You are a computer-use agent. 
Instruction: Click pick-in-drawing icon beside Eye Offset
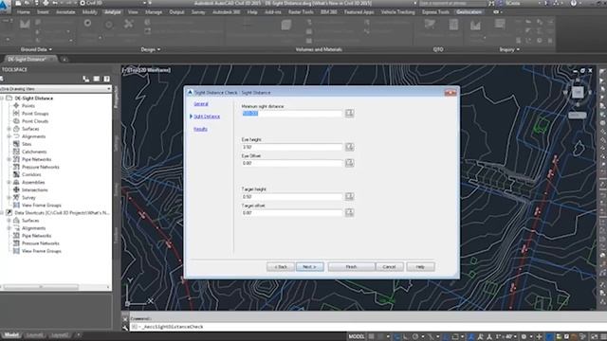point(349,163)
